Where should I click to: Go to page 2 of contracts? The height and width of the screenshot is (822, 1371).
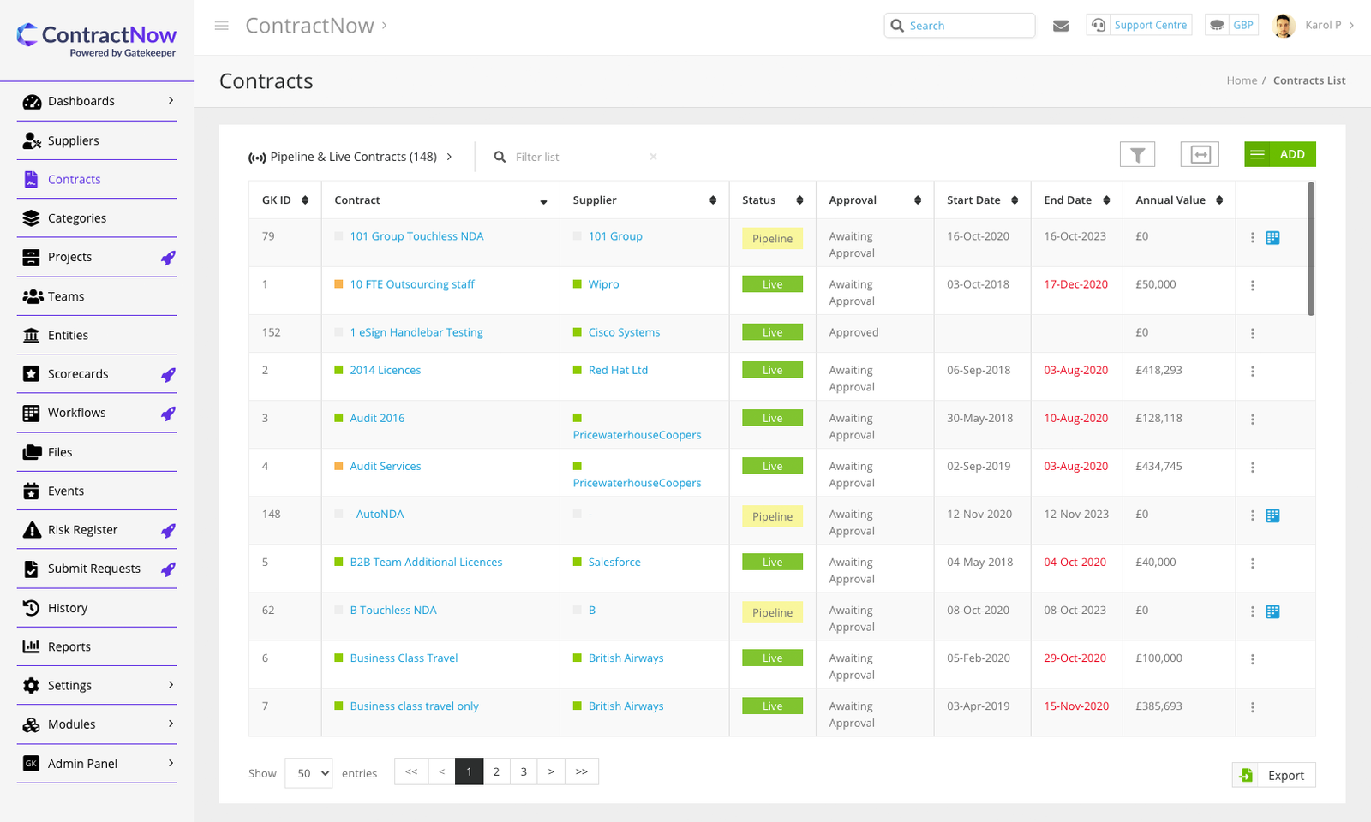click(496, 771)
